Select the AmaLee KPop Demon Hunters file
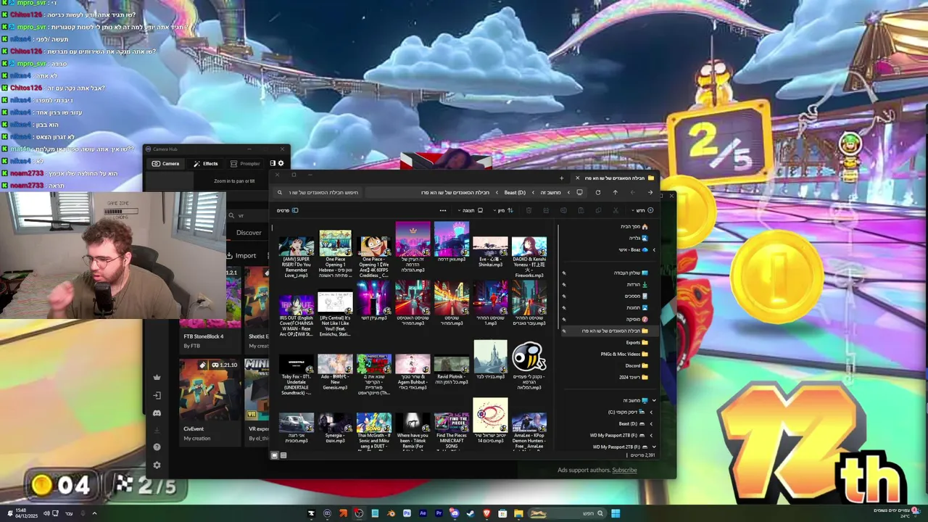Image resolution: width=928 pixels, height=522 pixels. click(529, 431)
